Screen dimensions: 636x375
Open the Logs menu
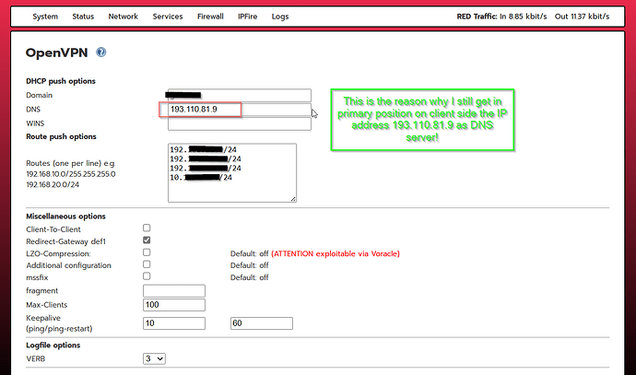[280, 17]
